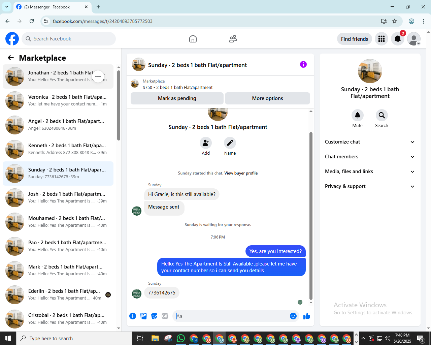
Task: View site information icon in address bar
Action: [46, 21]
